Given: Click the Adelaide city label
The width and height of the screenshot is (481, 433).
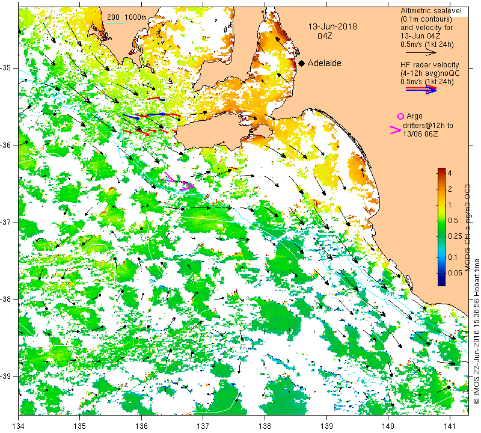Looking at the screenshot, I should 324,63.
